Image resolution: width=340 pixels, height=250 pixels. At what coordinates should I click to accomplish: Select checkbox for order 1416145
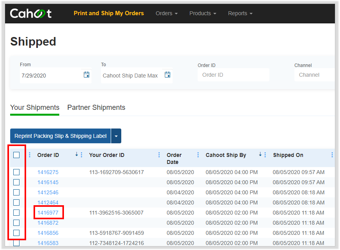point(16,182)
